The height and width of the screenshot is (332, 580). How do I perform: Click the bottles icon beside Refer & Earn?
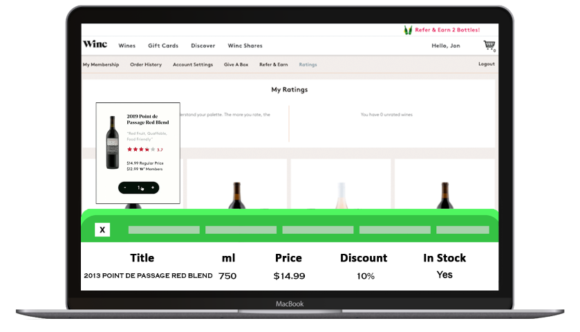tap(408, 30)
